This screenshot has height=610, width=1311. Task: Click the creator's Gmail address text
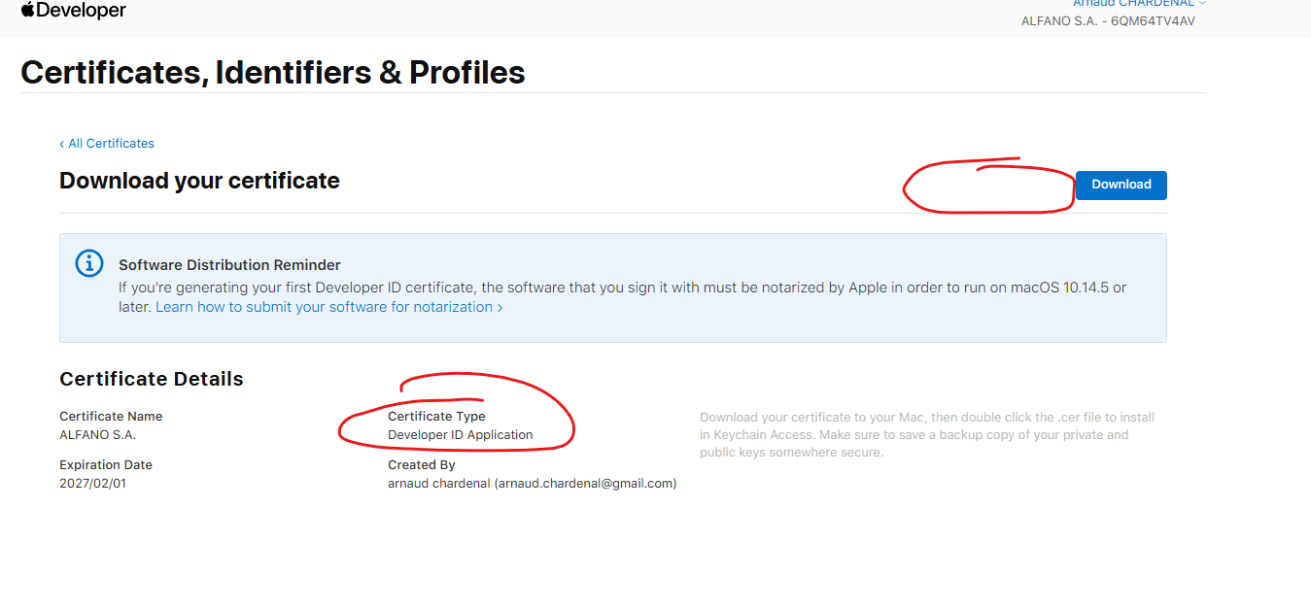[585, 484]
